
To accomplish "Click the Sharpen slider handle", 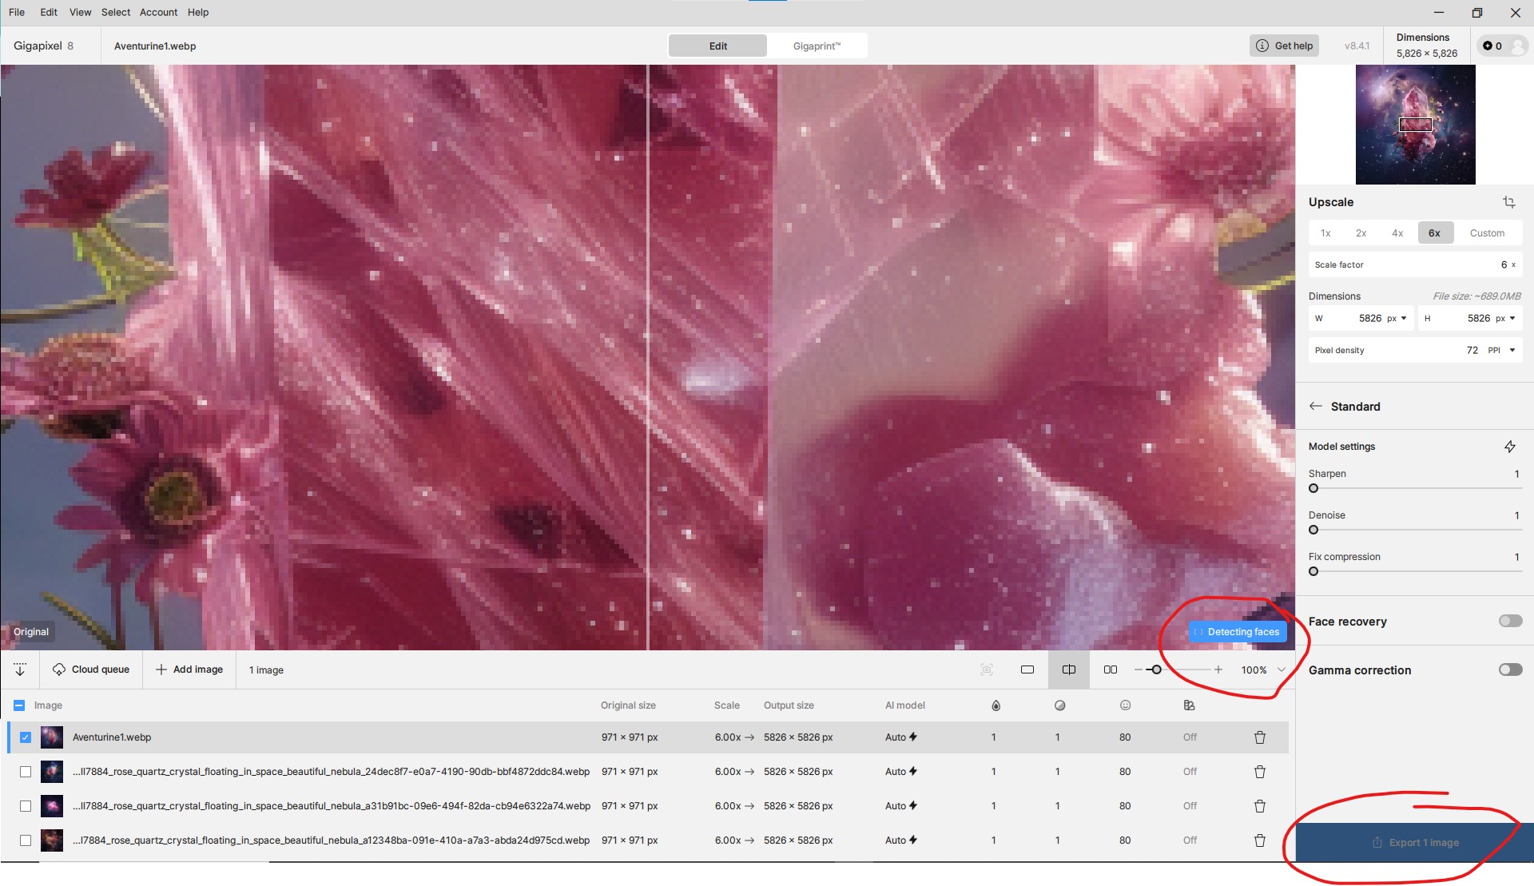I will pyautogui.click(x=1313, y=488).
